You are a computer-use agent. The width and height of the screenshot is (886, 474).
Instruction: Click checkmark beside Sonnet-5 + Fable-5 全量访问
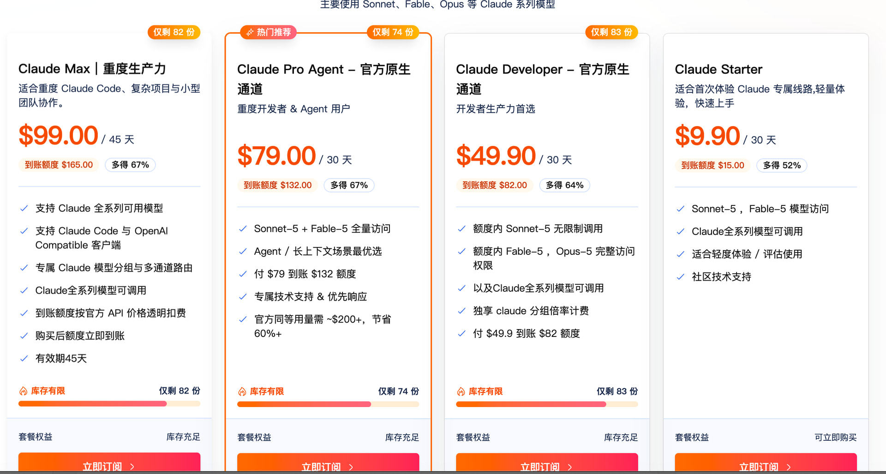(243, 229)
